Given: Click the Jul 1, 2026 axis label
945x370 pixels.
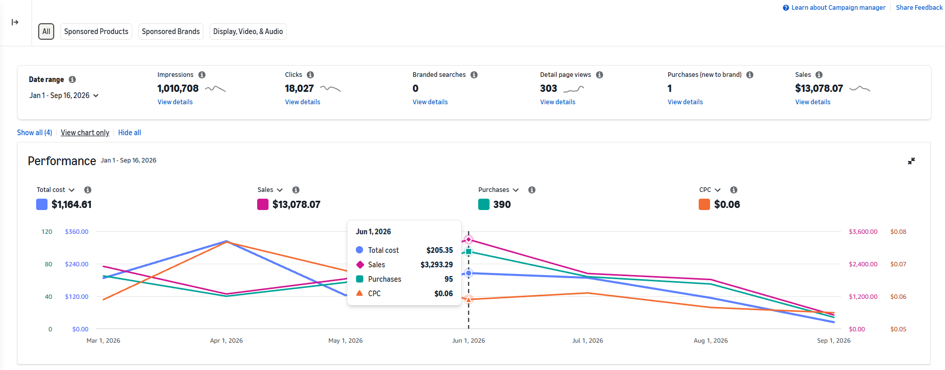Looking at the screenshot, I should (x=588, y=341).
